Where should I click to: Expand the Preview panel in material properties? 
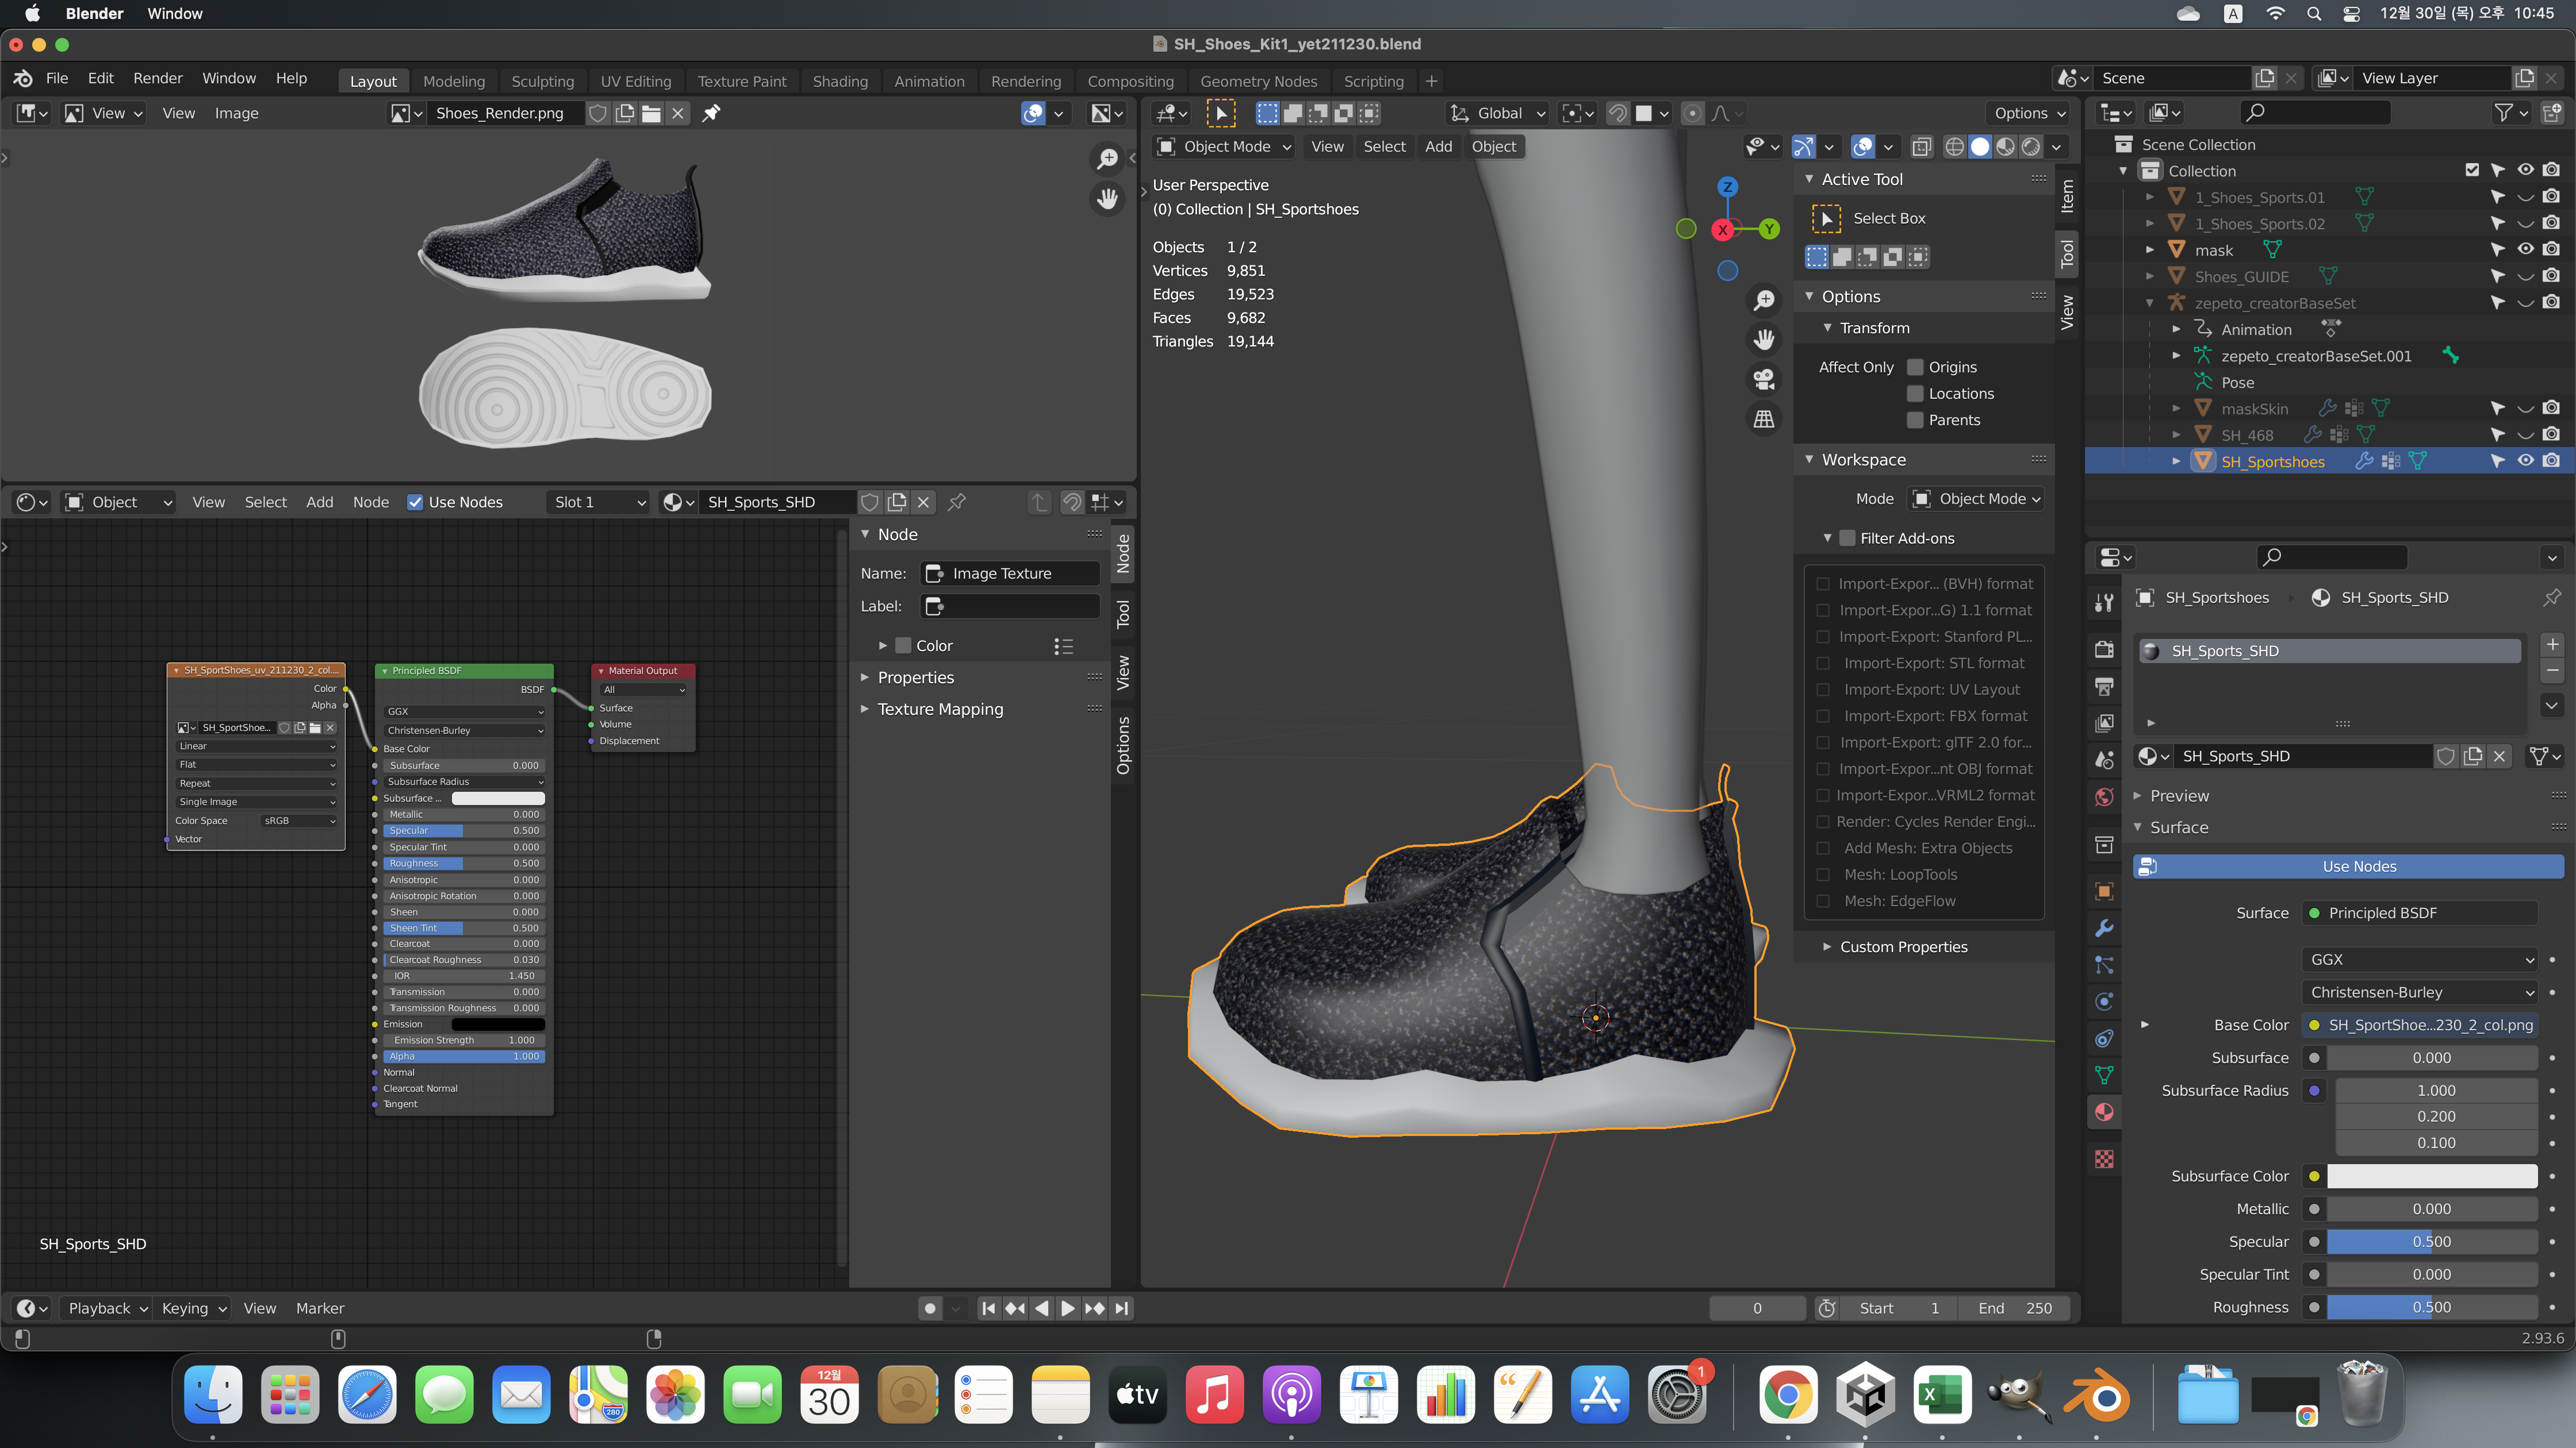point(2179,795)
